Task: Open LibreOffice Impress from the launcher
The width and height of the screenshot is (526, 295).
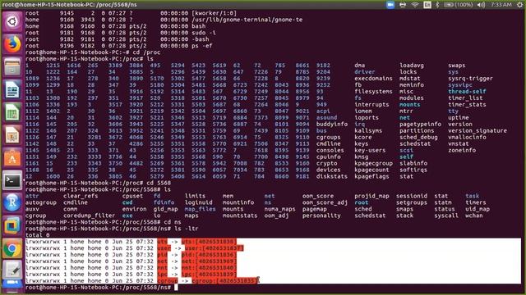Action: [x=12, y=135]
